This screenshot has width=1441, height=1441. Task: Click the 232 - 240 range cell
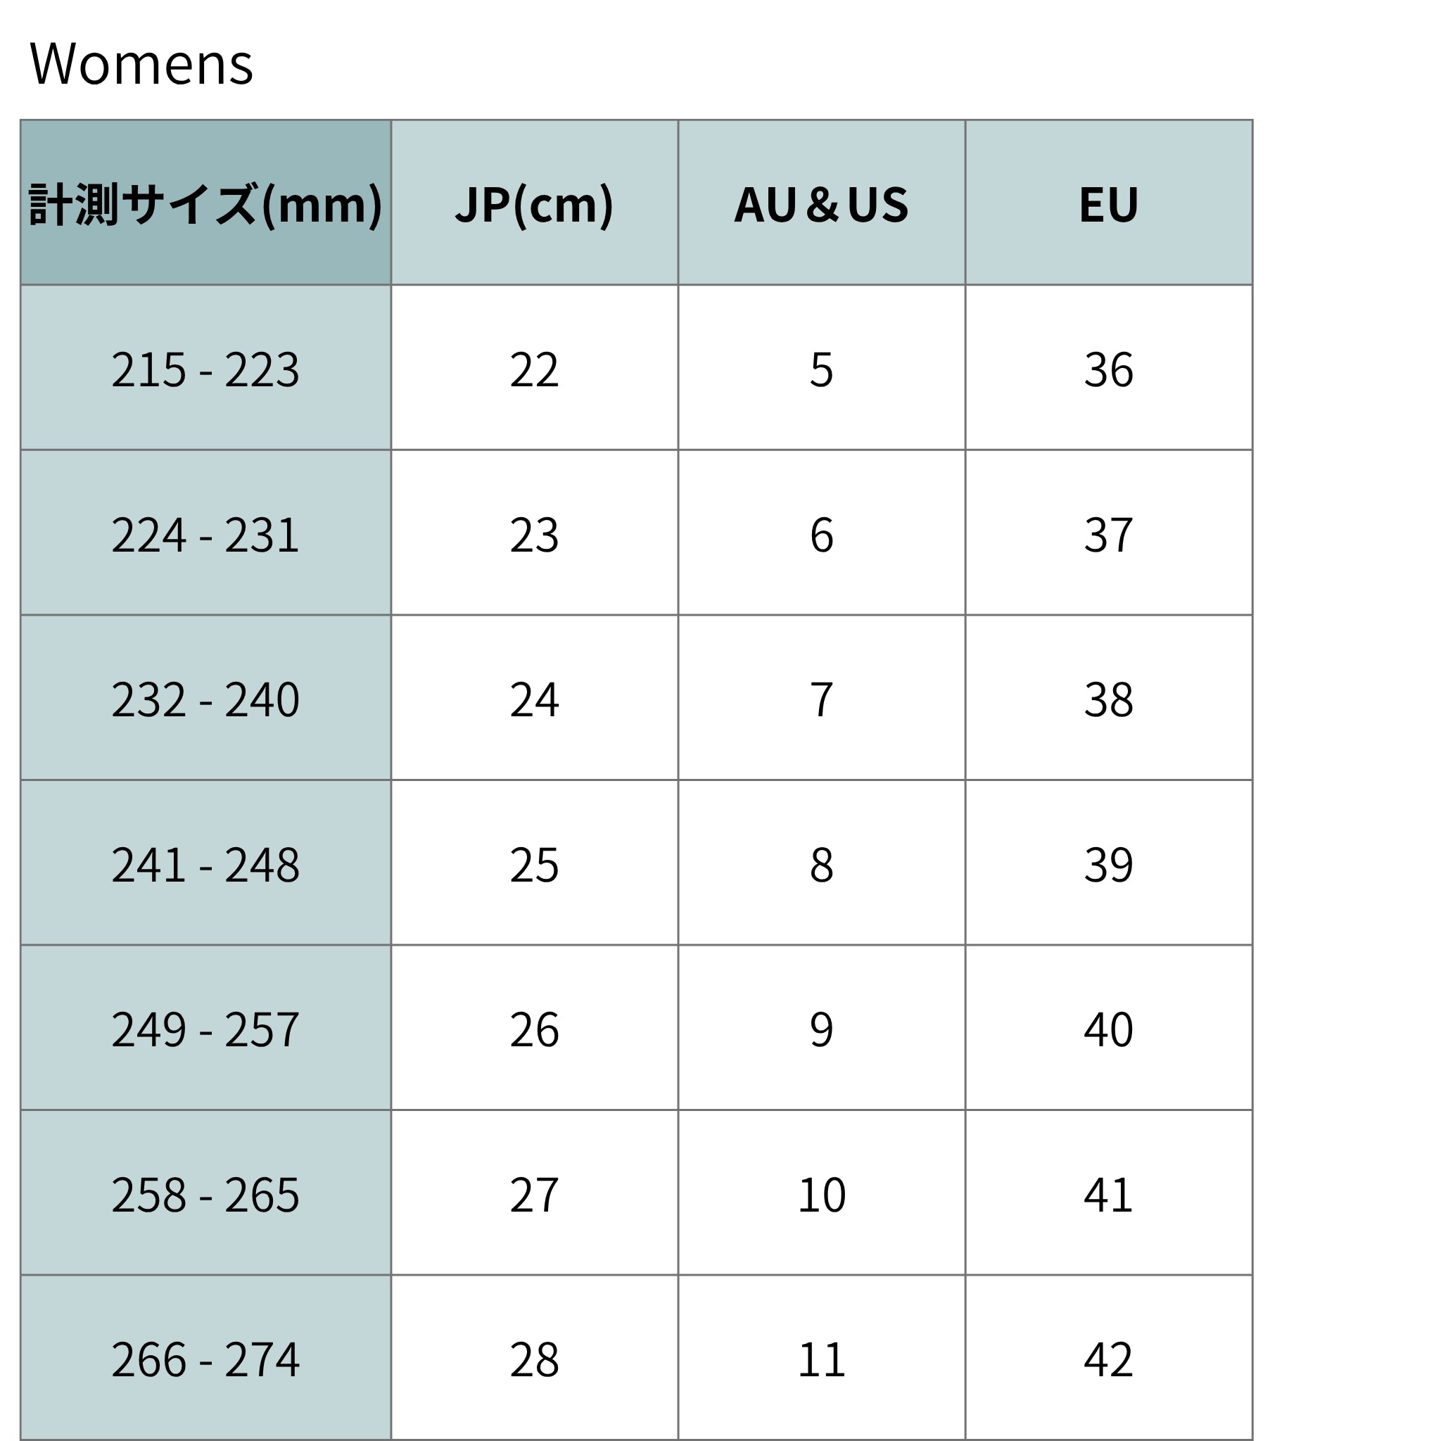point(206,698)
